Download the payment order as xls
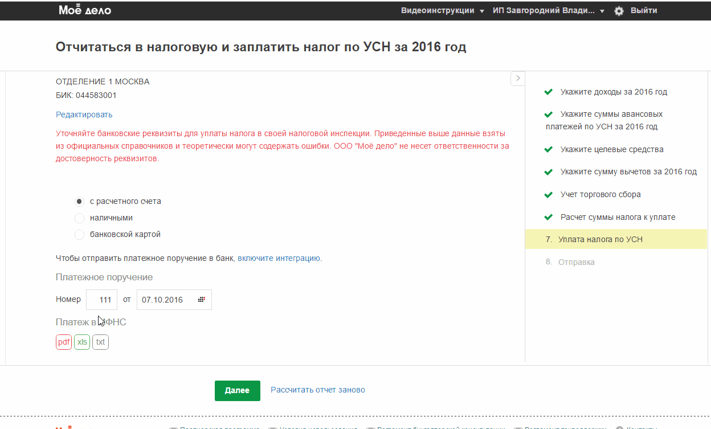The height and width of the screenshot is (429, 711). click(x=82, y=342)
